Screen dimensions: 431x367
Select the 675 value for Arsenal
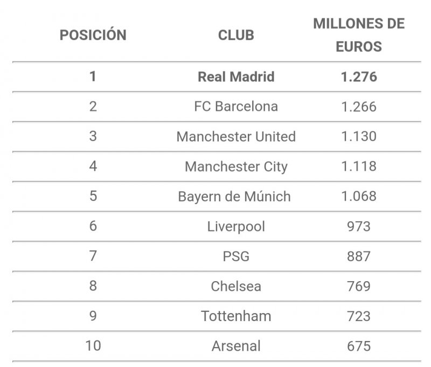coord(359,345)
